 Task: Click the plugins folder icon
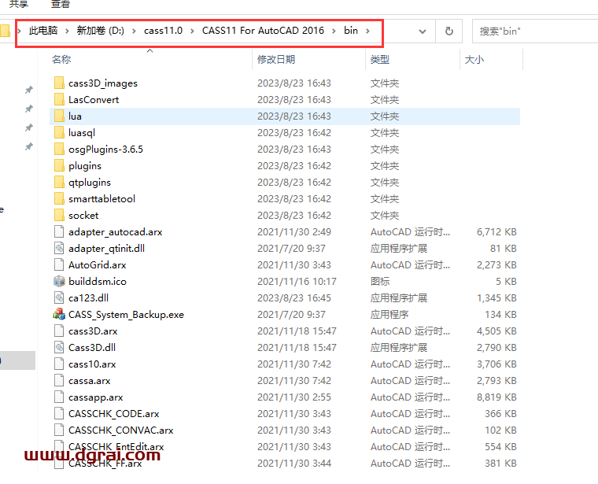pos(59,165)
